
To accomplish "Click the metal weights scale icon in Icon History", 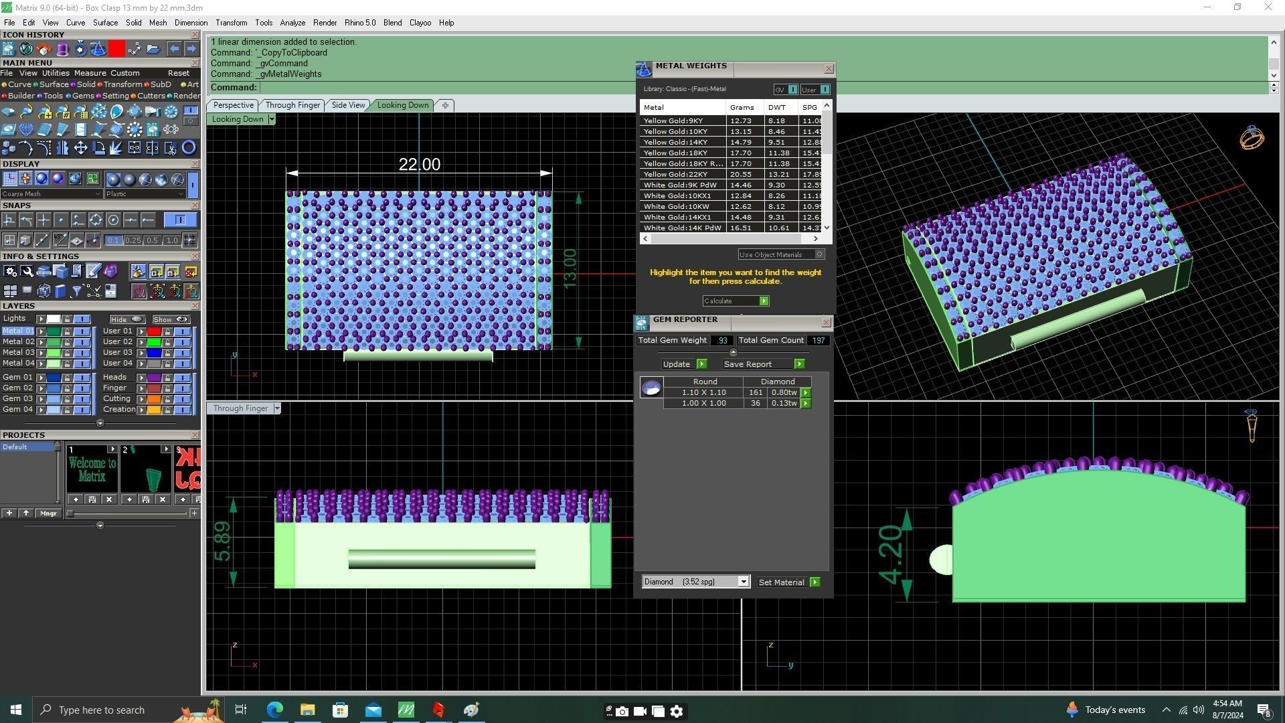I will (x=98, y=49).
